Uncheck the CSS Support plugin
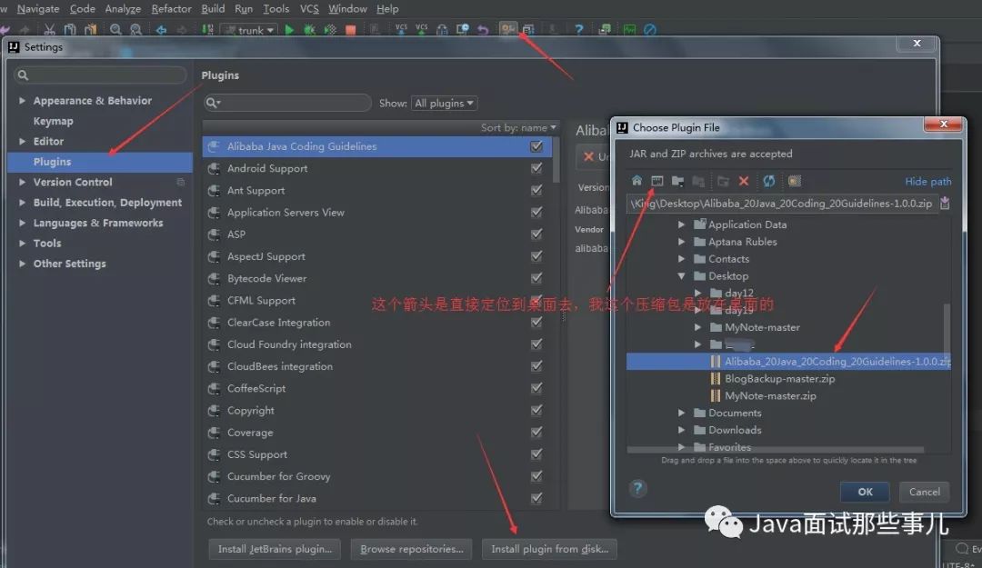This screenshot has width=982, height=568. pyautogui.click(x=536, y=453)
